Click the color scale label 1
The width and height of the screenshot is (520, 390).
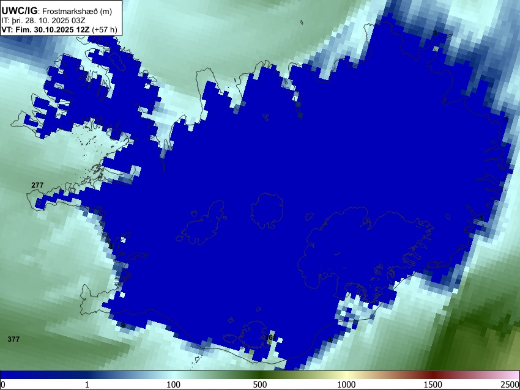click(x=87, y=384)
